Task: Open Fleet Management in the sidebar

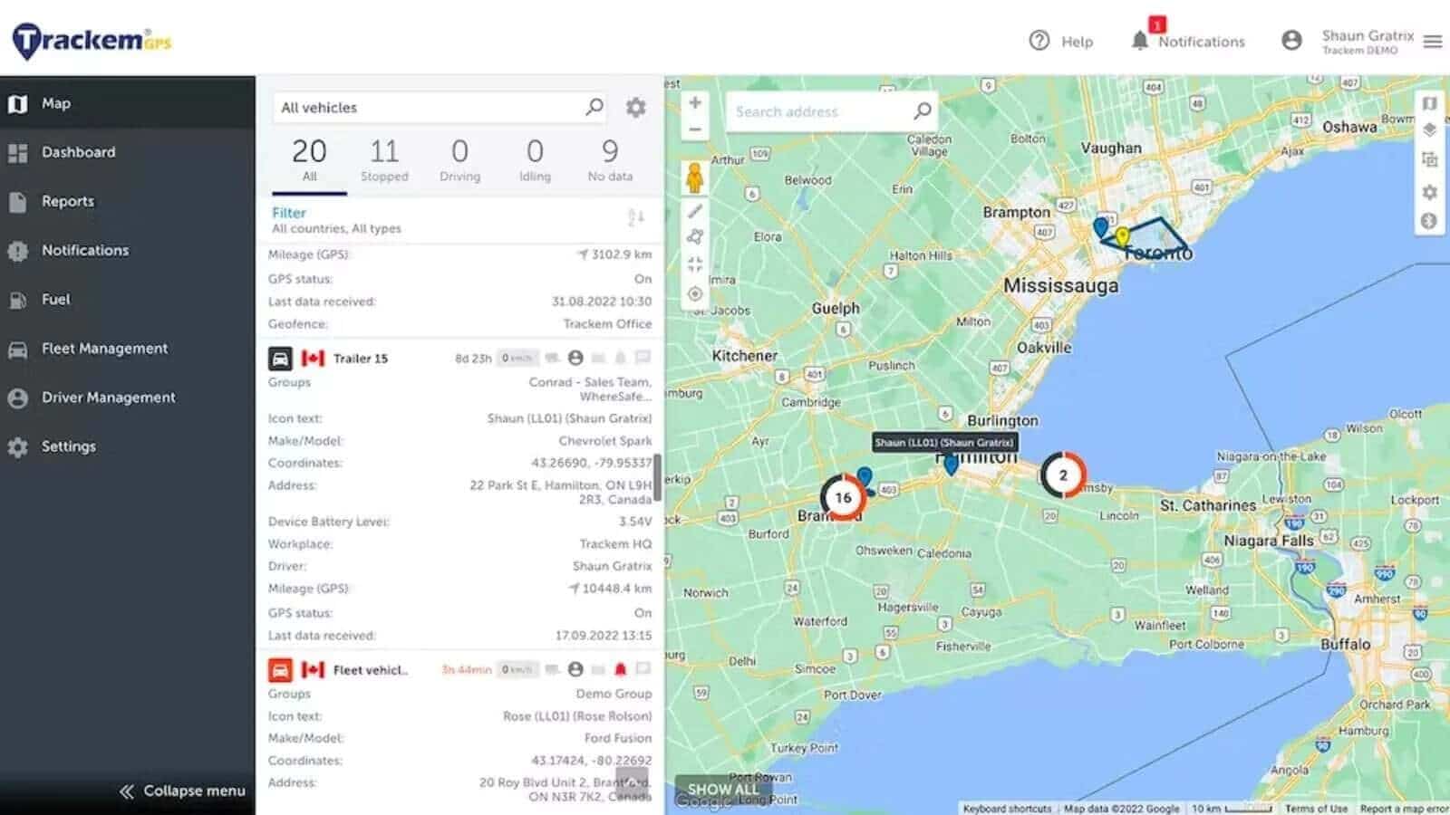Action: point(127,349)
